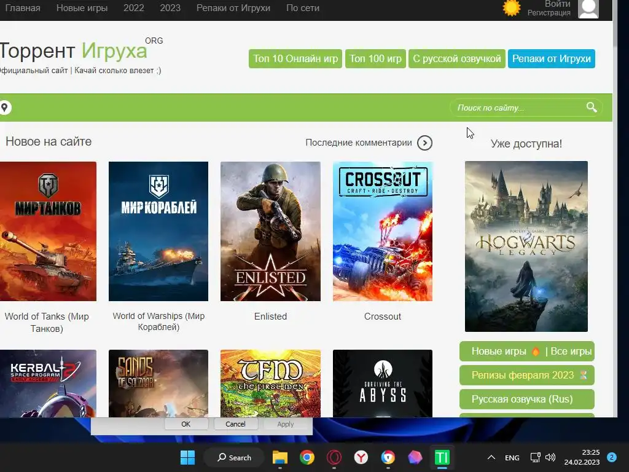The height and width of the screenshot is (472, 629).
Task: Open File Explorer from taskbar
Action: pos(280,457)
